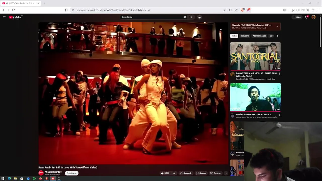Select the 'Atlantic Records' filter chip
Screen dimensions: 322x181
(259, 36)
